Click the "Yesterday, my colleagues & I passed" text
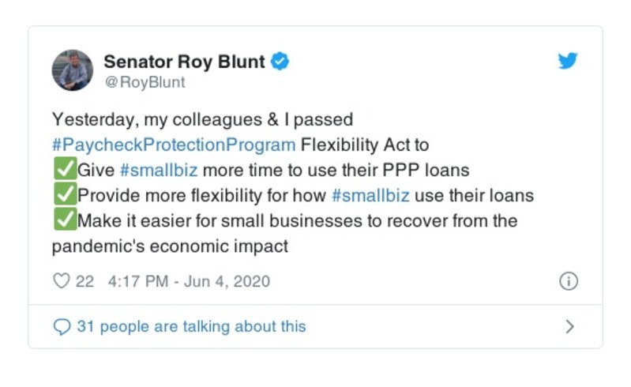This screenshot has height=387, width=631. coord(202,119)
